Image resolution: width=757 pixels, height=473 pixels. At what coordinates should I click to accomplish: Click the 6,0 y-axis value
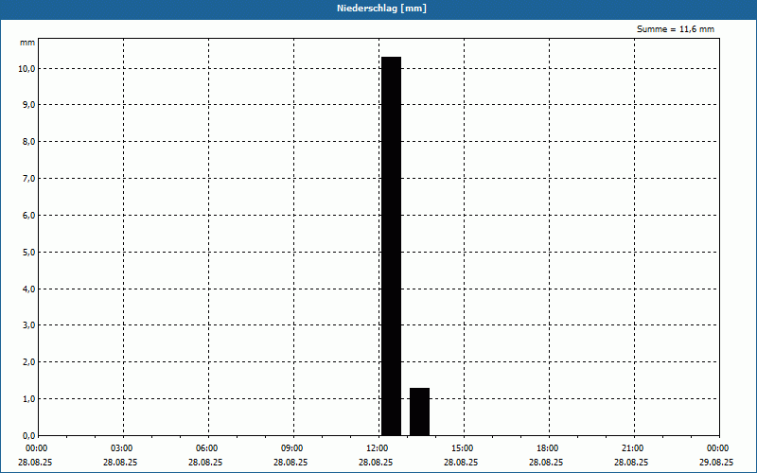pos(29,216)
